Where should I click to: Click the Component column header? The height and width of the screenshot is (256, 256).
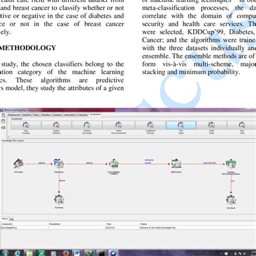[24, 224]
